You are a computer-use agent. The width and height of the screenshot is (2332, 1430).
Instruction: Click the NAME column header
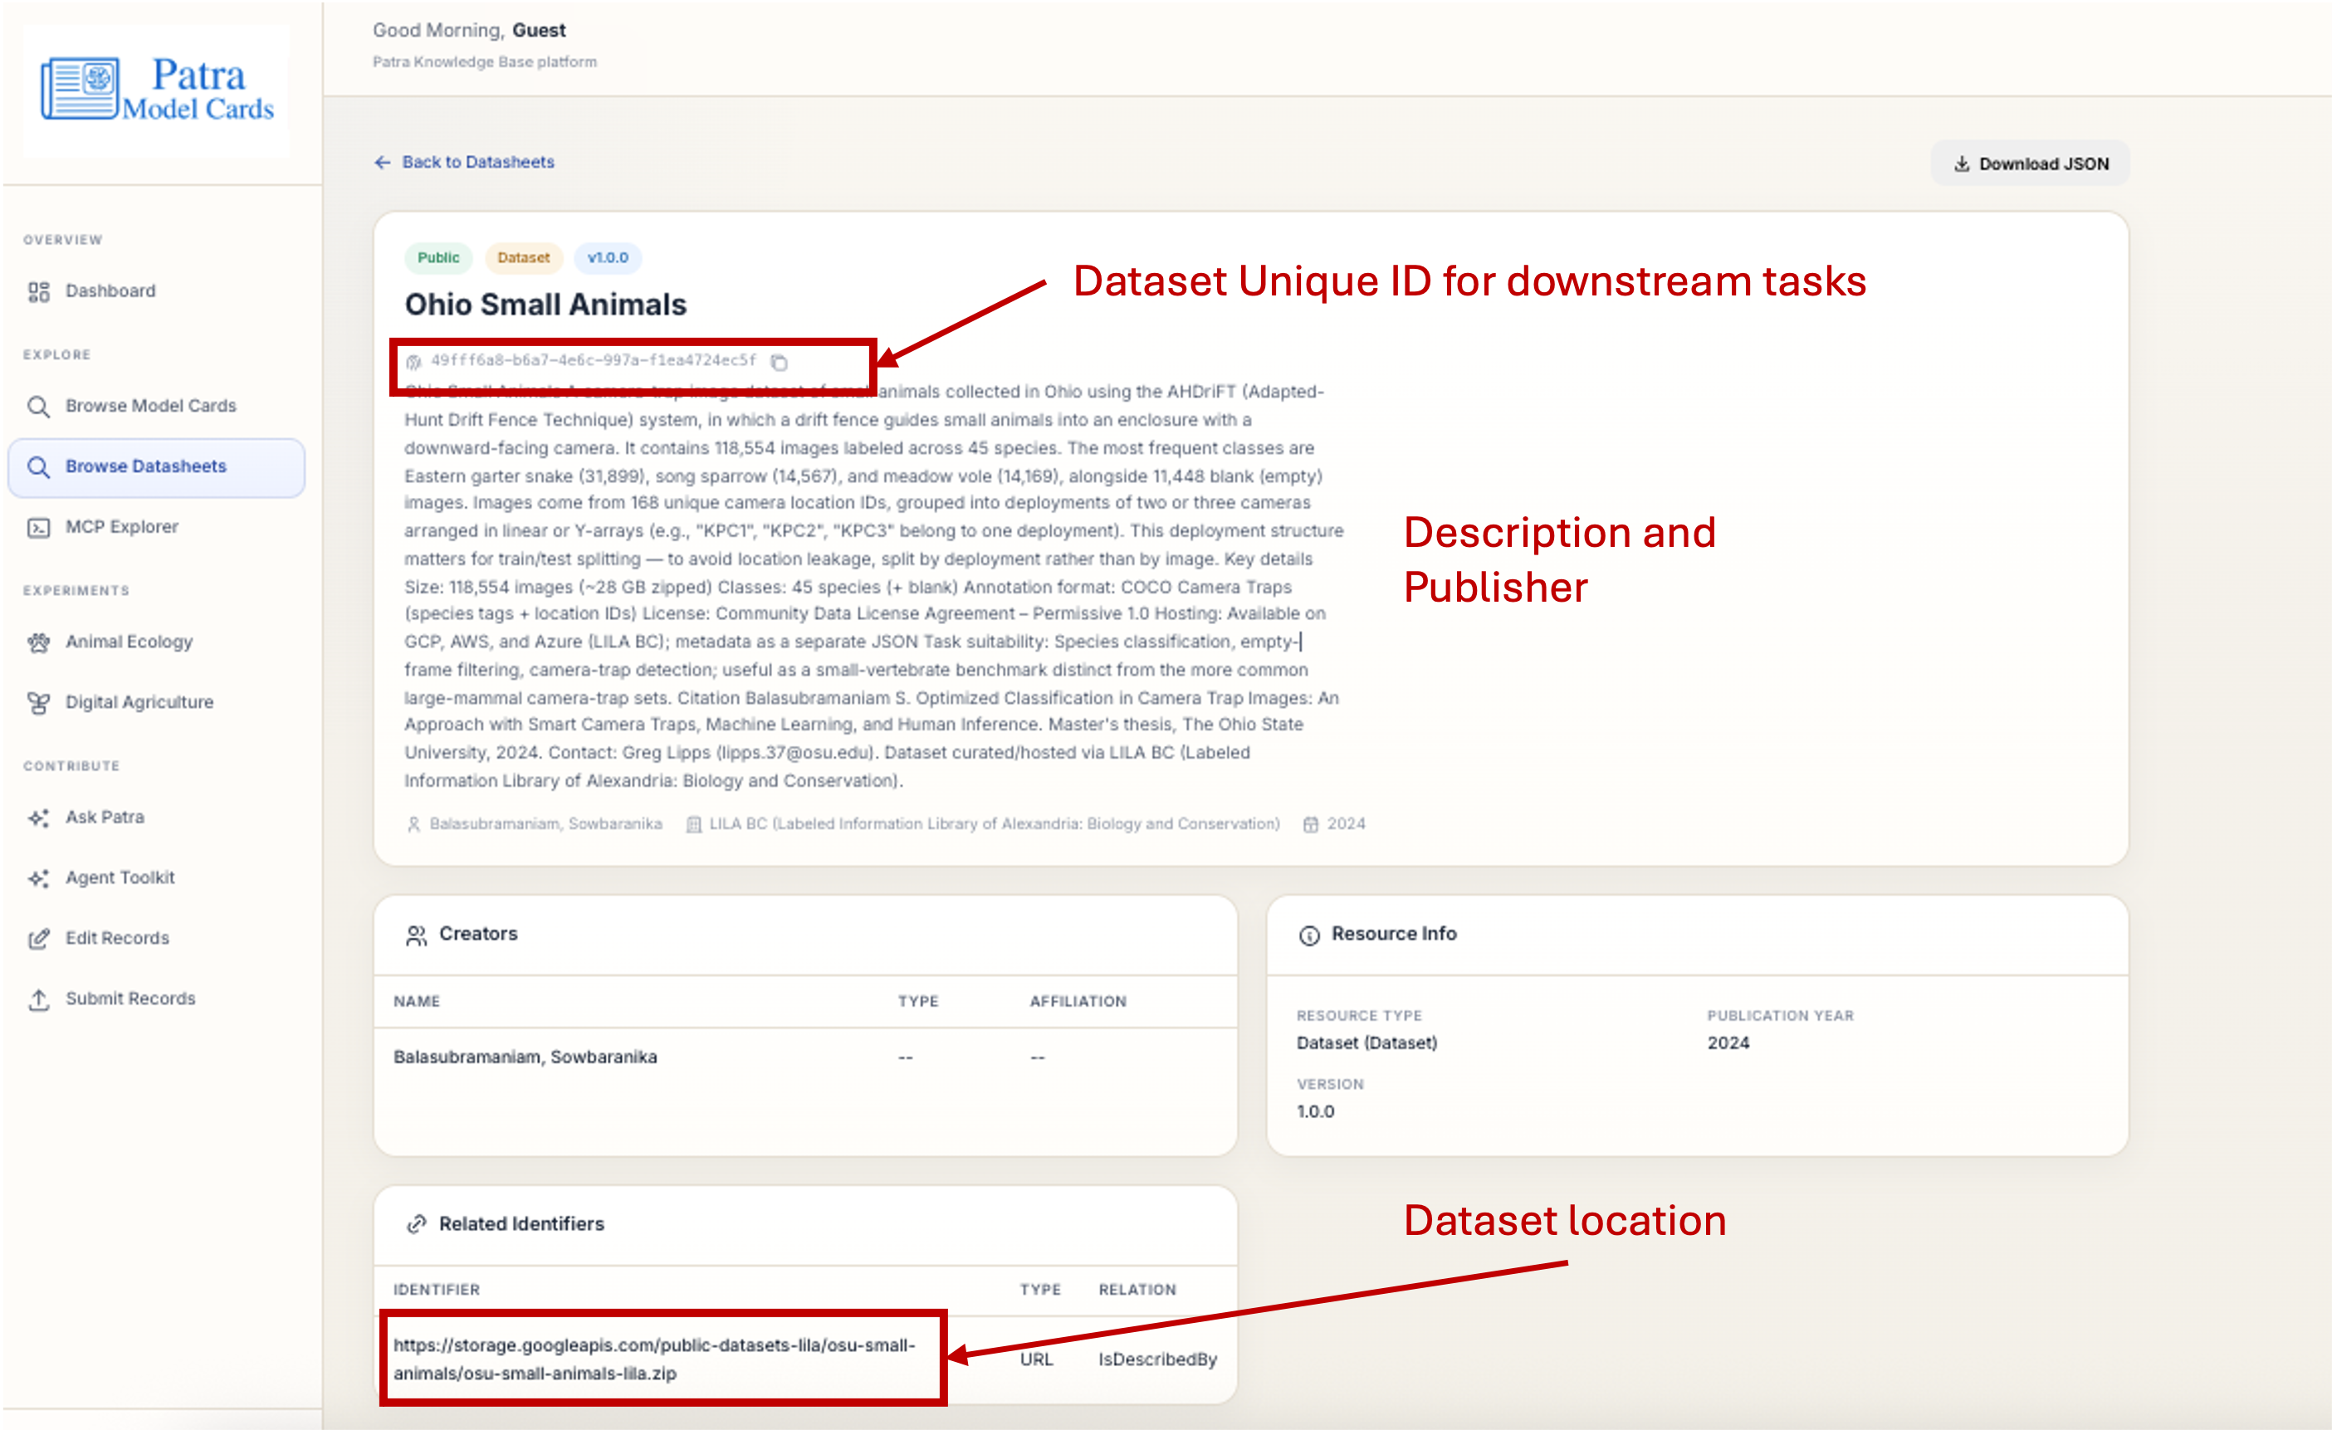click(x=417, y=1001)
